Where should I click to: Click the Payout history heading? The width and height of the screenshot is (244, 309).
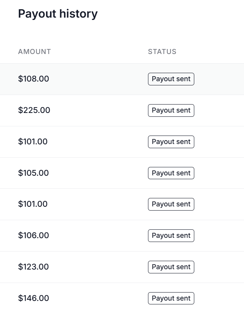coord(58,14)
